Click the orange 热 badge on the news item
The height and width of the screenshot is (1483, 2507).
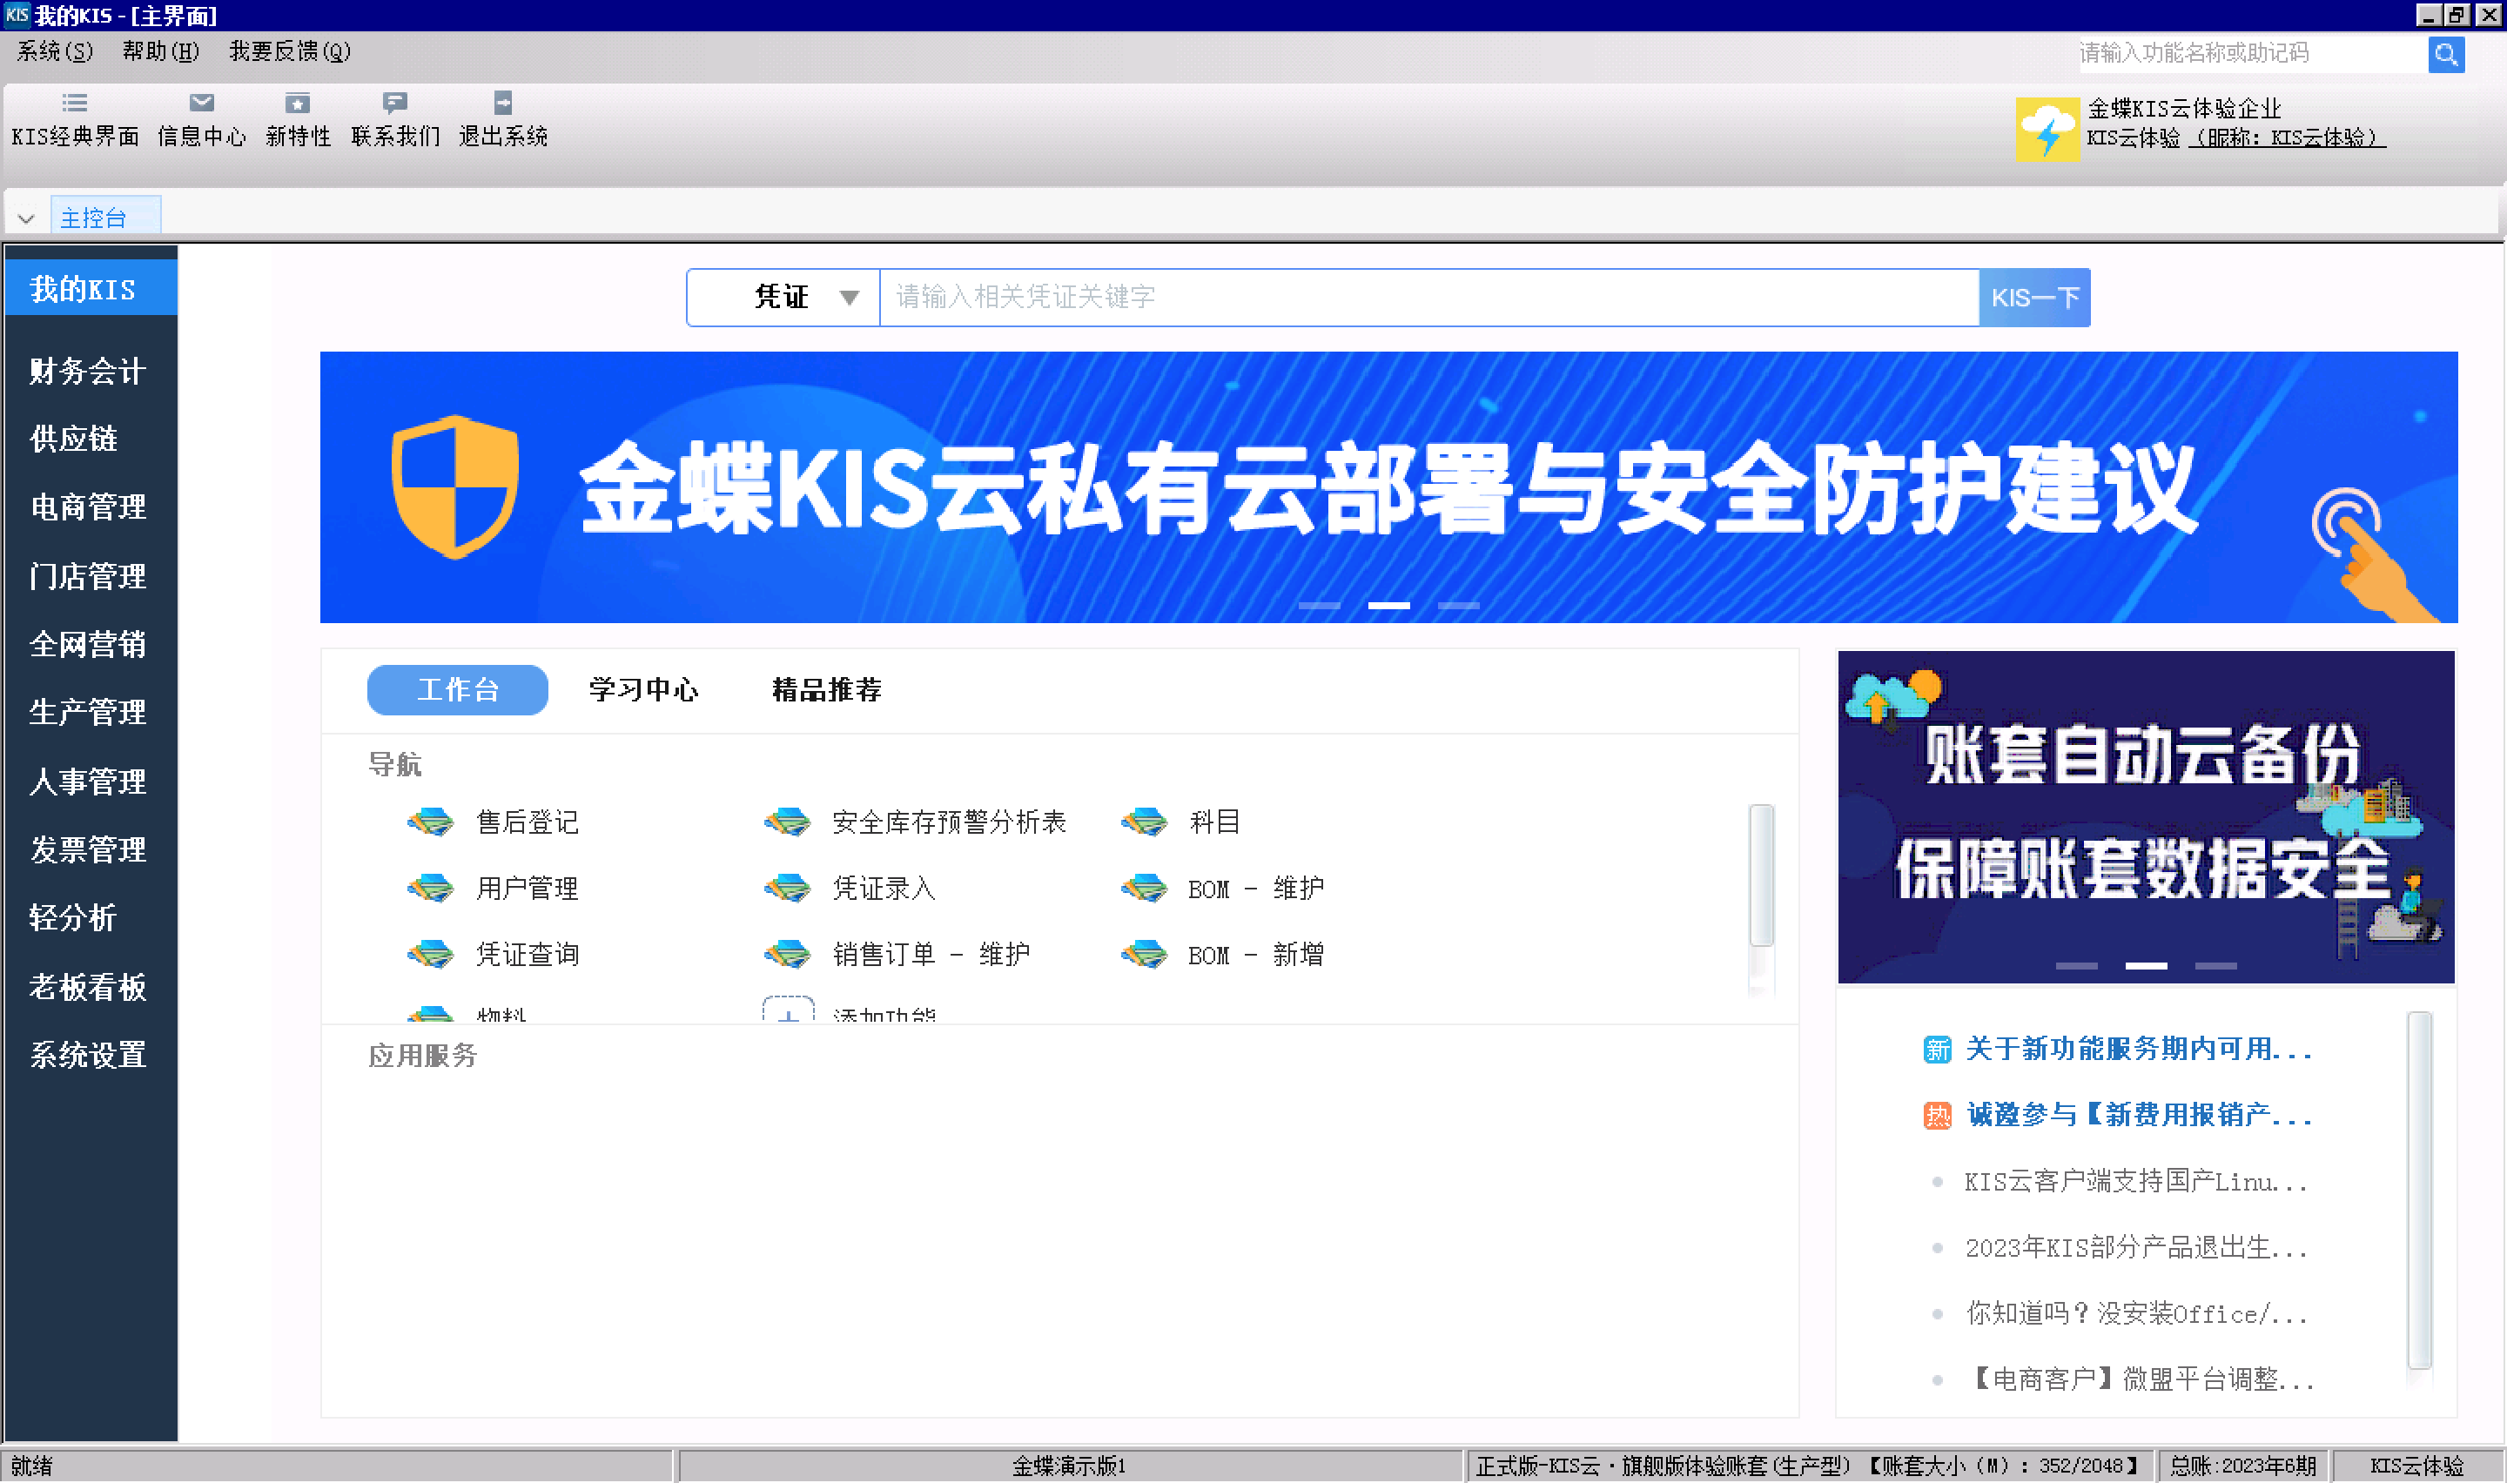1937,1115
